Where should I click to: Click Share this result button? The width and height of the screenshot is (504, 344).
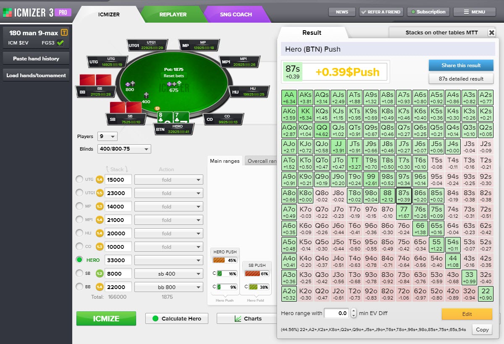pyautogui.click(x=461, y=65)
